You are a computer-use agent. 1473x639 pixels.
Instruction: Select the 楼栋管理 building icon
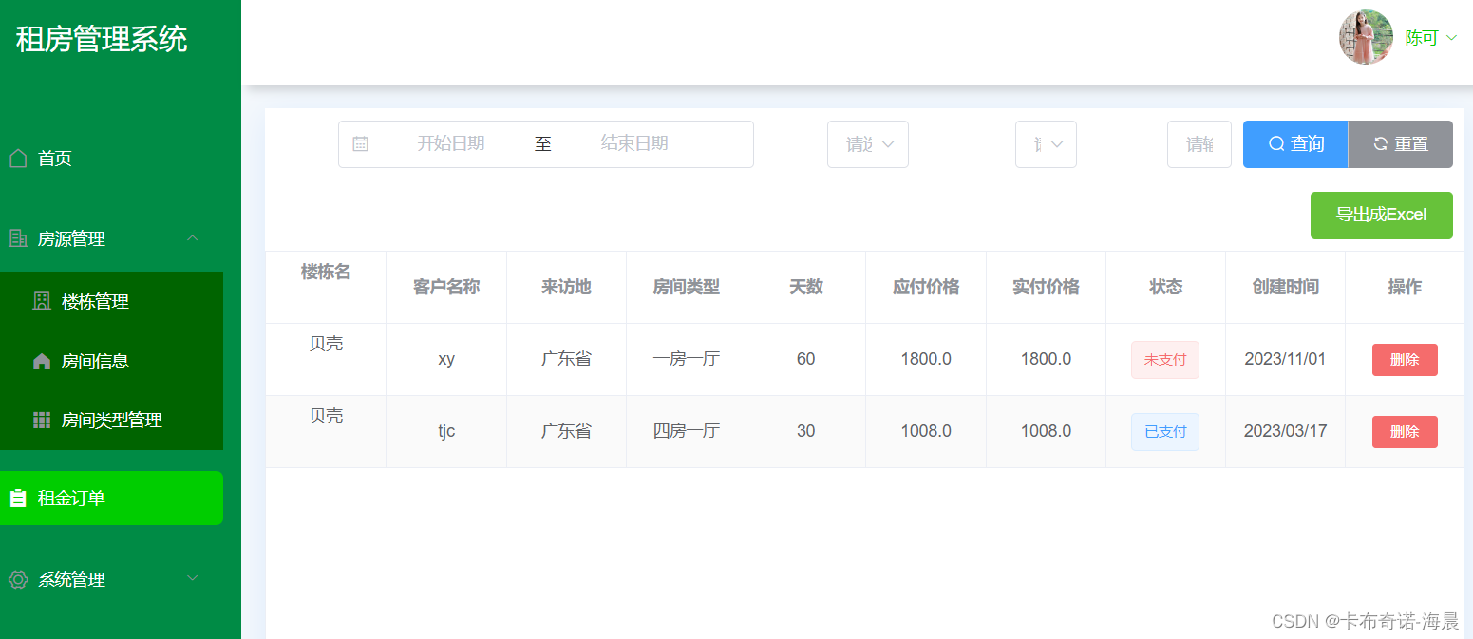40,301
